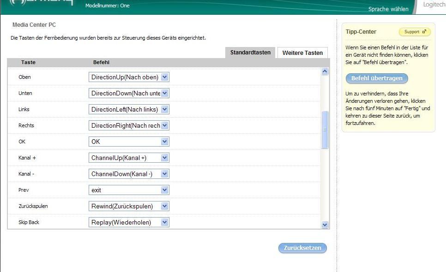Click the scroll down arrow of the list
The image size is (446, 272).
pos(324,225)
